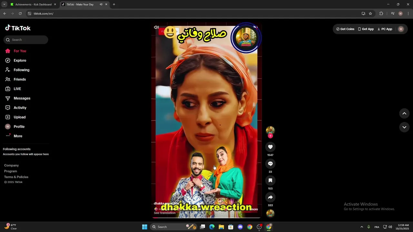View site information icon in address bar
Image resolution: width=413 pixels, height=232 pixels.
click(29, 14)
